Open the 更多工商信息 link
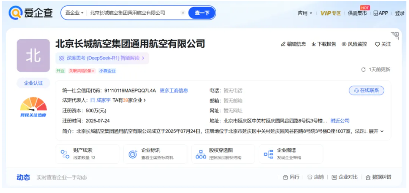 pyautogui.click(x=174, y=91)
